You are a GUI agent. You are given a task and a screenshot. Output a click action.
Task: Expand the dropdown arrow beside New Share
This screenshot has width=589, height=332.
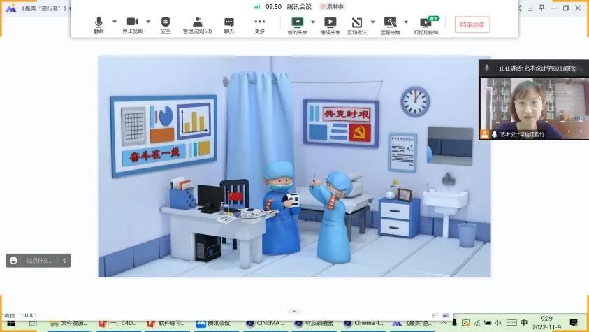tap(313, 21)
